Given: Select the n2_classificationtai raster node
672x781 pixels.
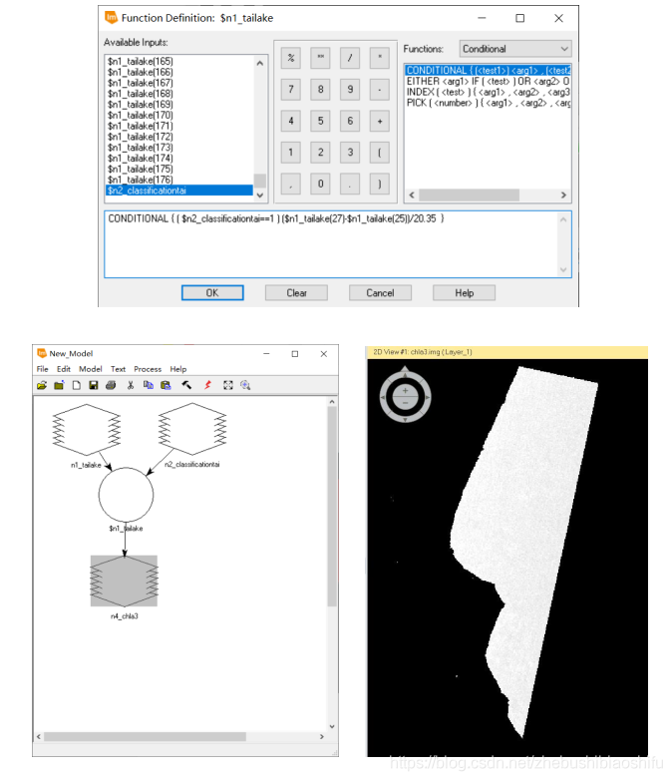Looking at the screenshot, I should (x=192, y=429).
